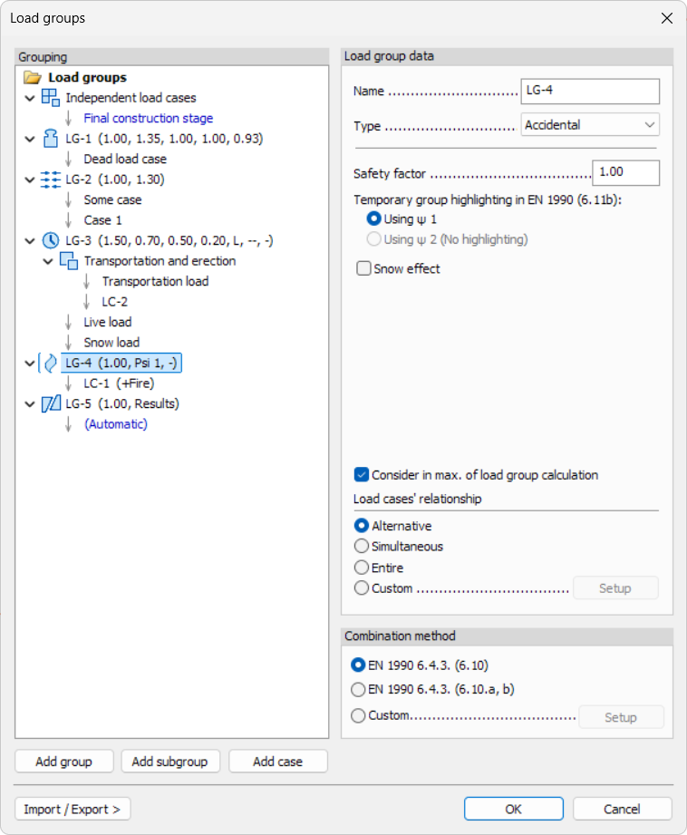Select the Snow load tree item

click(x=111, y=343)
